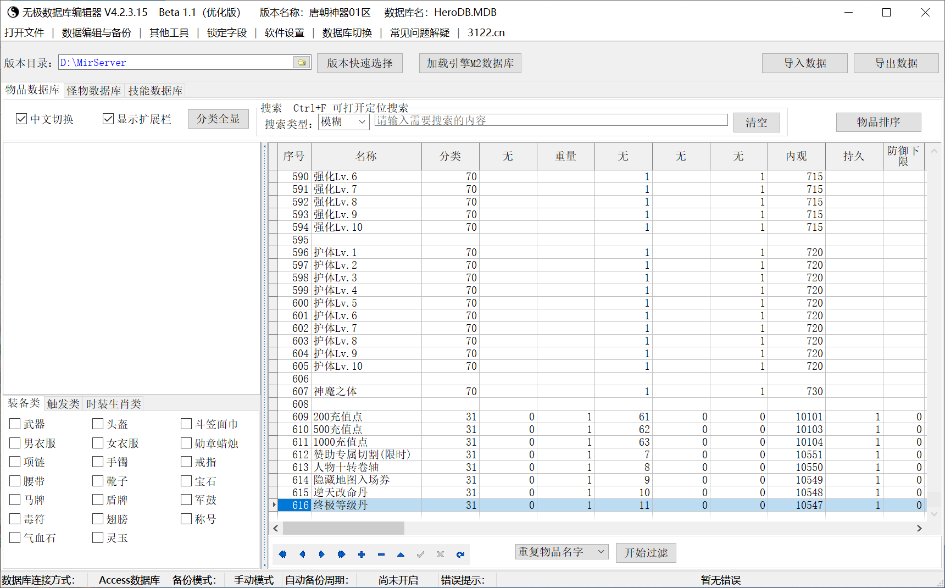Open the 时装生肖类 tab
Screen dimensions: 945x588
point(114,404)
